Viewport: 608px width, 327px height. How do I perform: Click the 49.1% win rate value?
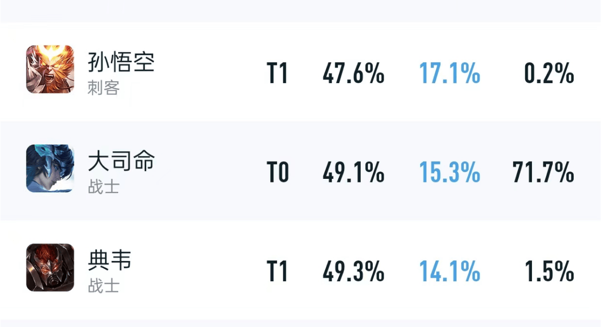[353, 172]
